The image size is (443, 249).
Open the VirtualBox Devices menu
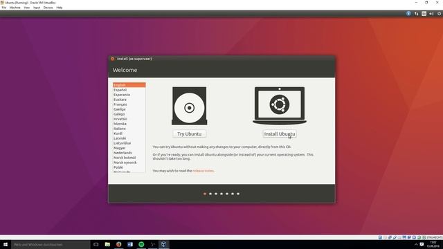pyautogui.click(x=48, y=8)
